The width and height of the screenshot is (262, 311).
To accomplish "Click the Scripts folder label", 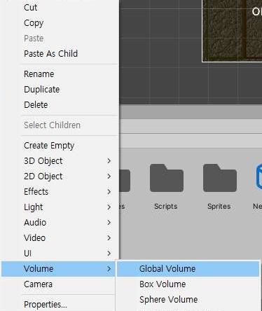I will [x=166, y=207].
